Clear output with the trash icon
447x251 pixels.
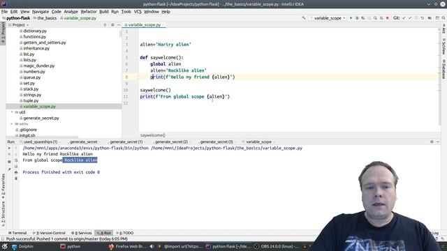16,178
